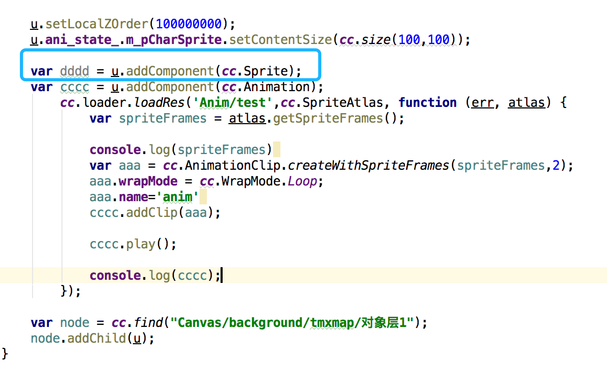Click the number 100000000
Screen dimensions: 607x372
tap(189, 24)
